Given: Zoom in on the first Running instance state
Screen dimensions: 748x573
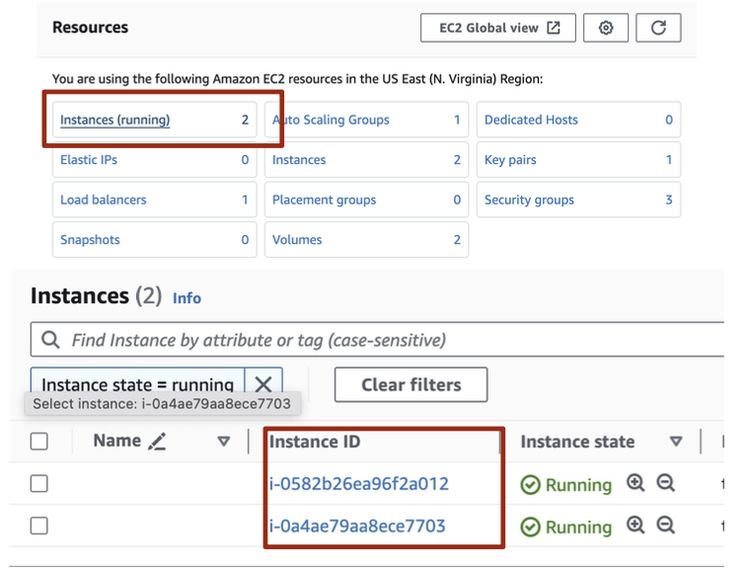Looking at the screenshot, I should click(636, 483).
